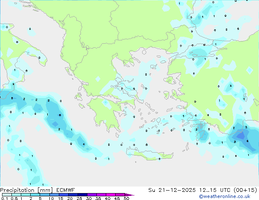Click the 15–20 mm legend color swatch

coord(63,195)
